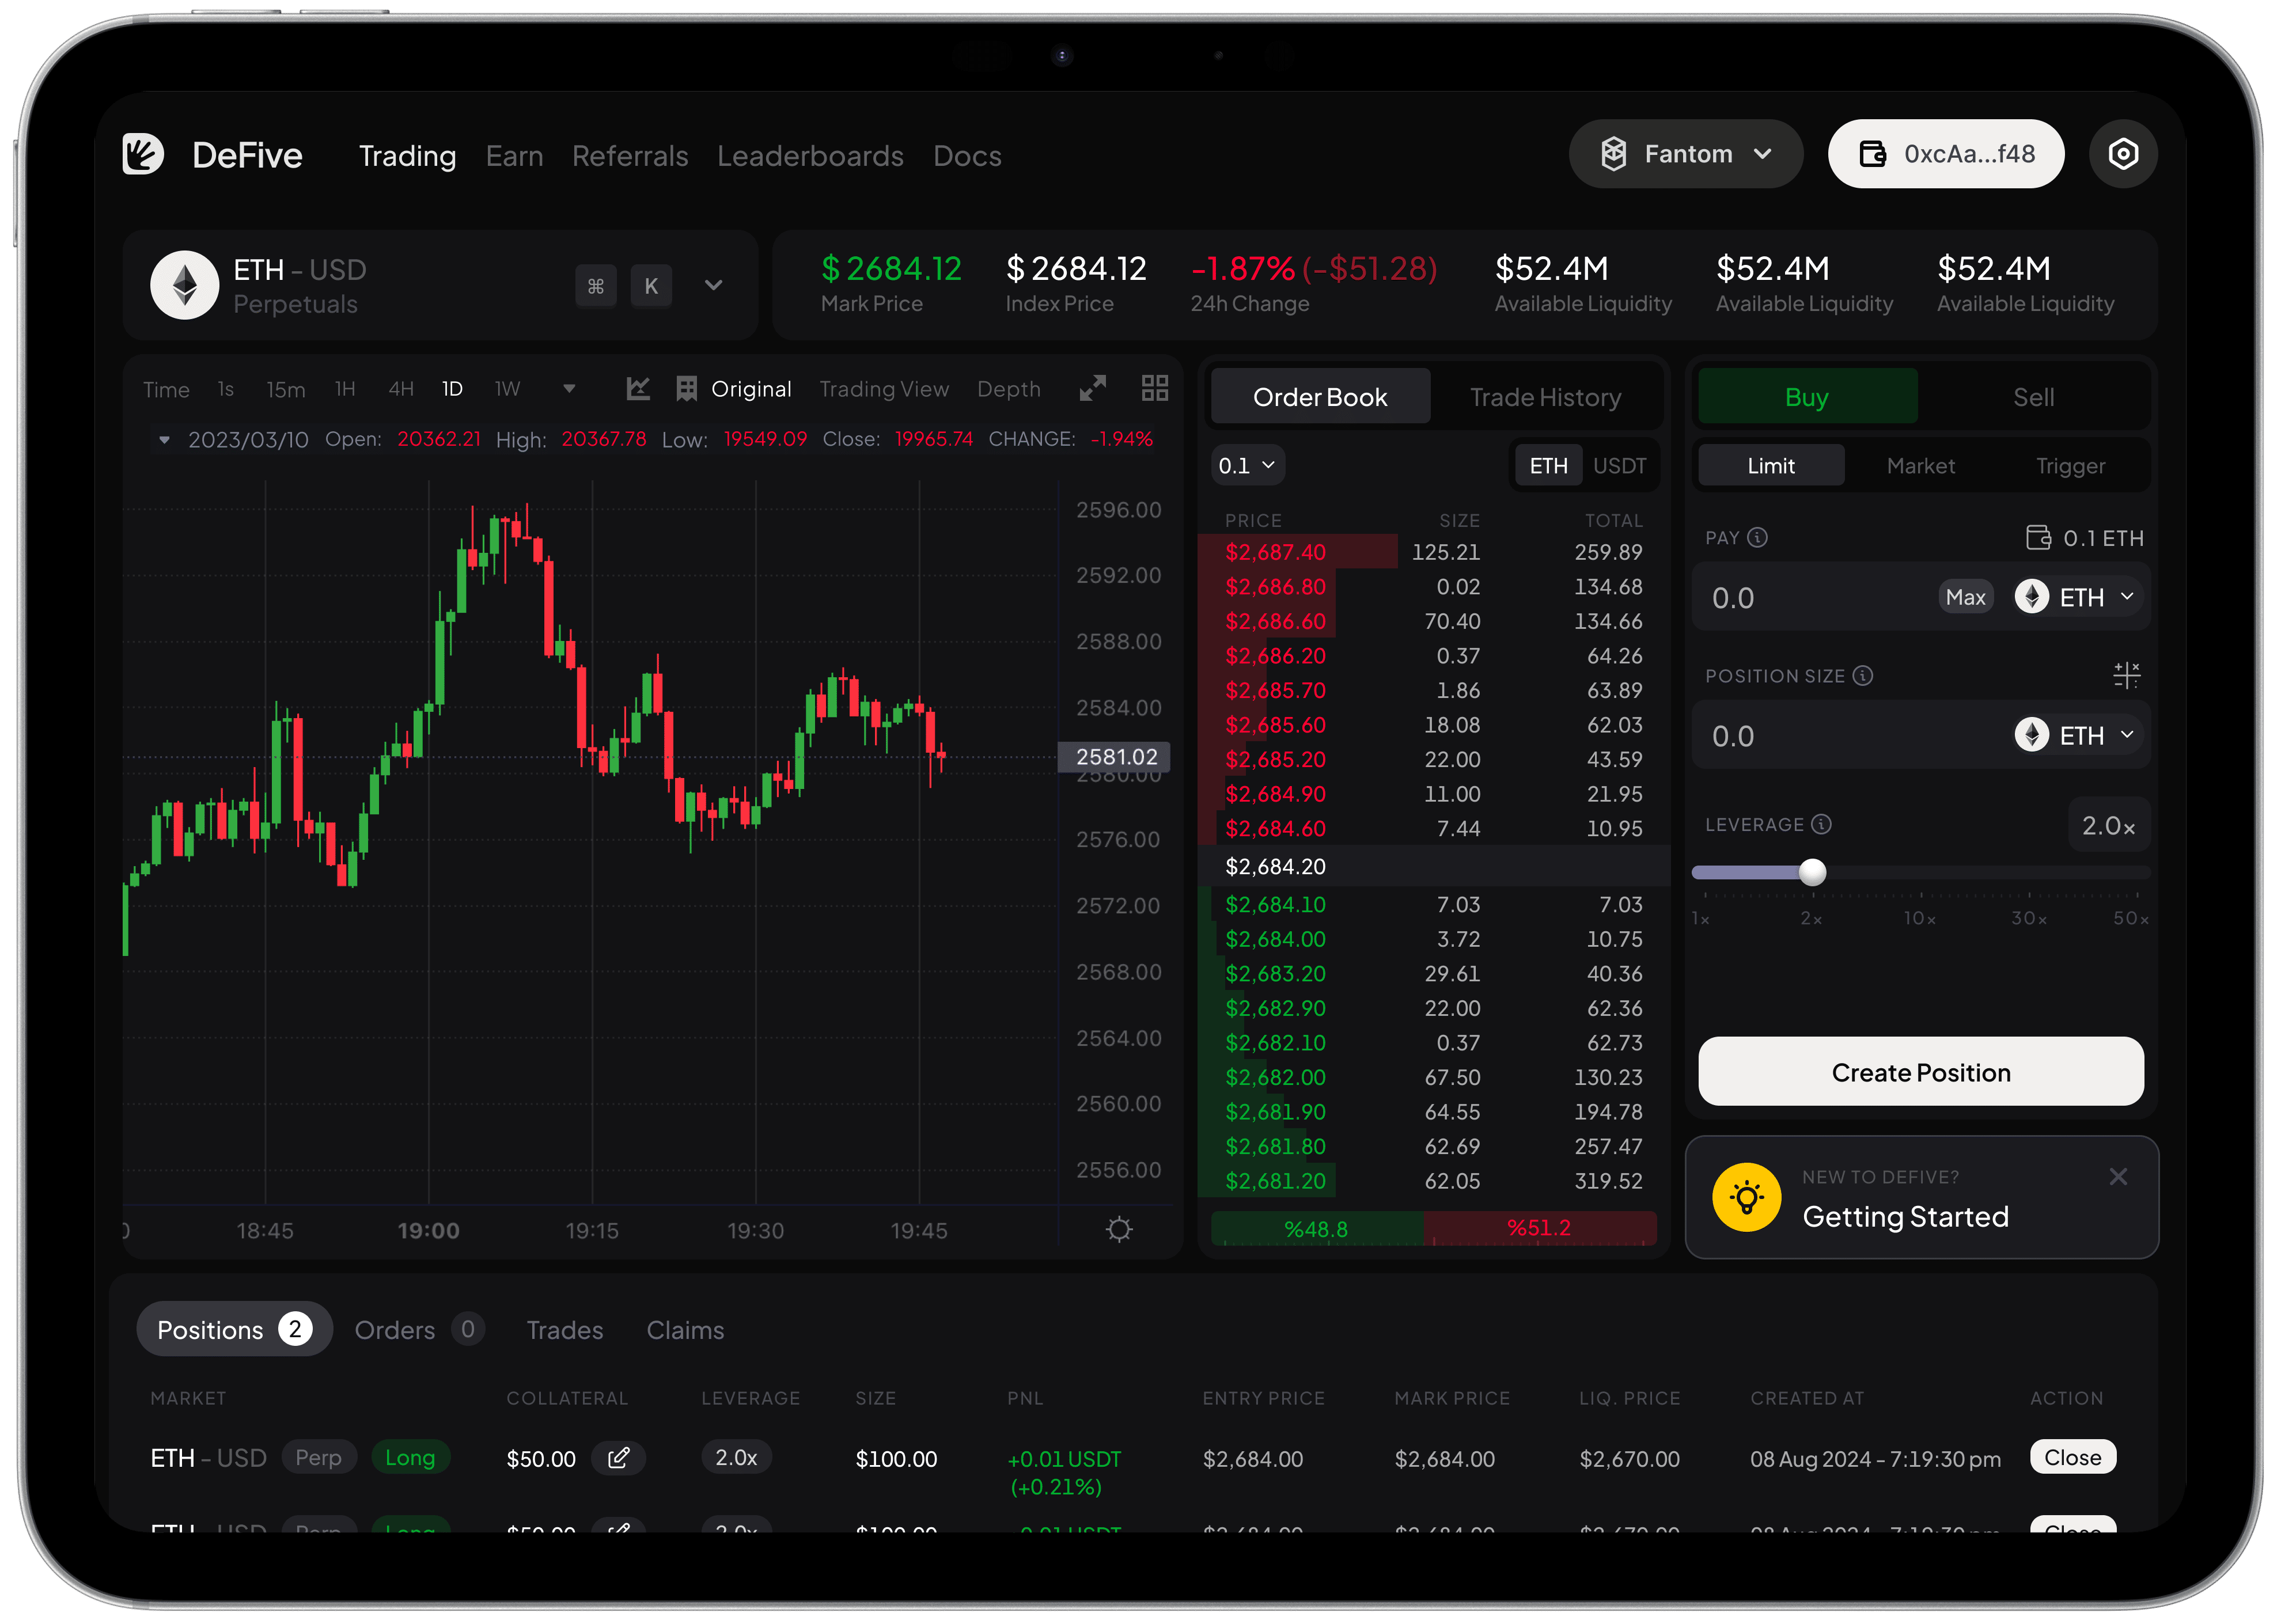This screenshot has height=1624, width=2281.
Task: Expand the 0.1 order book grouping dropdown
Action: (x=1246, y=466)
